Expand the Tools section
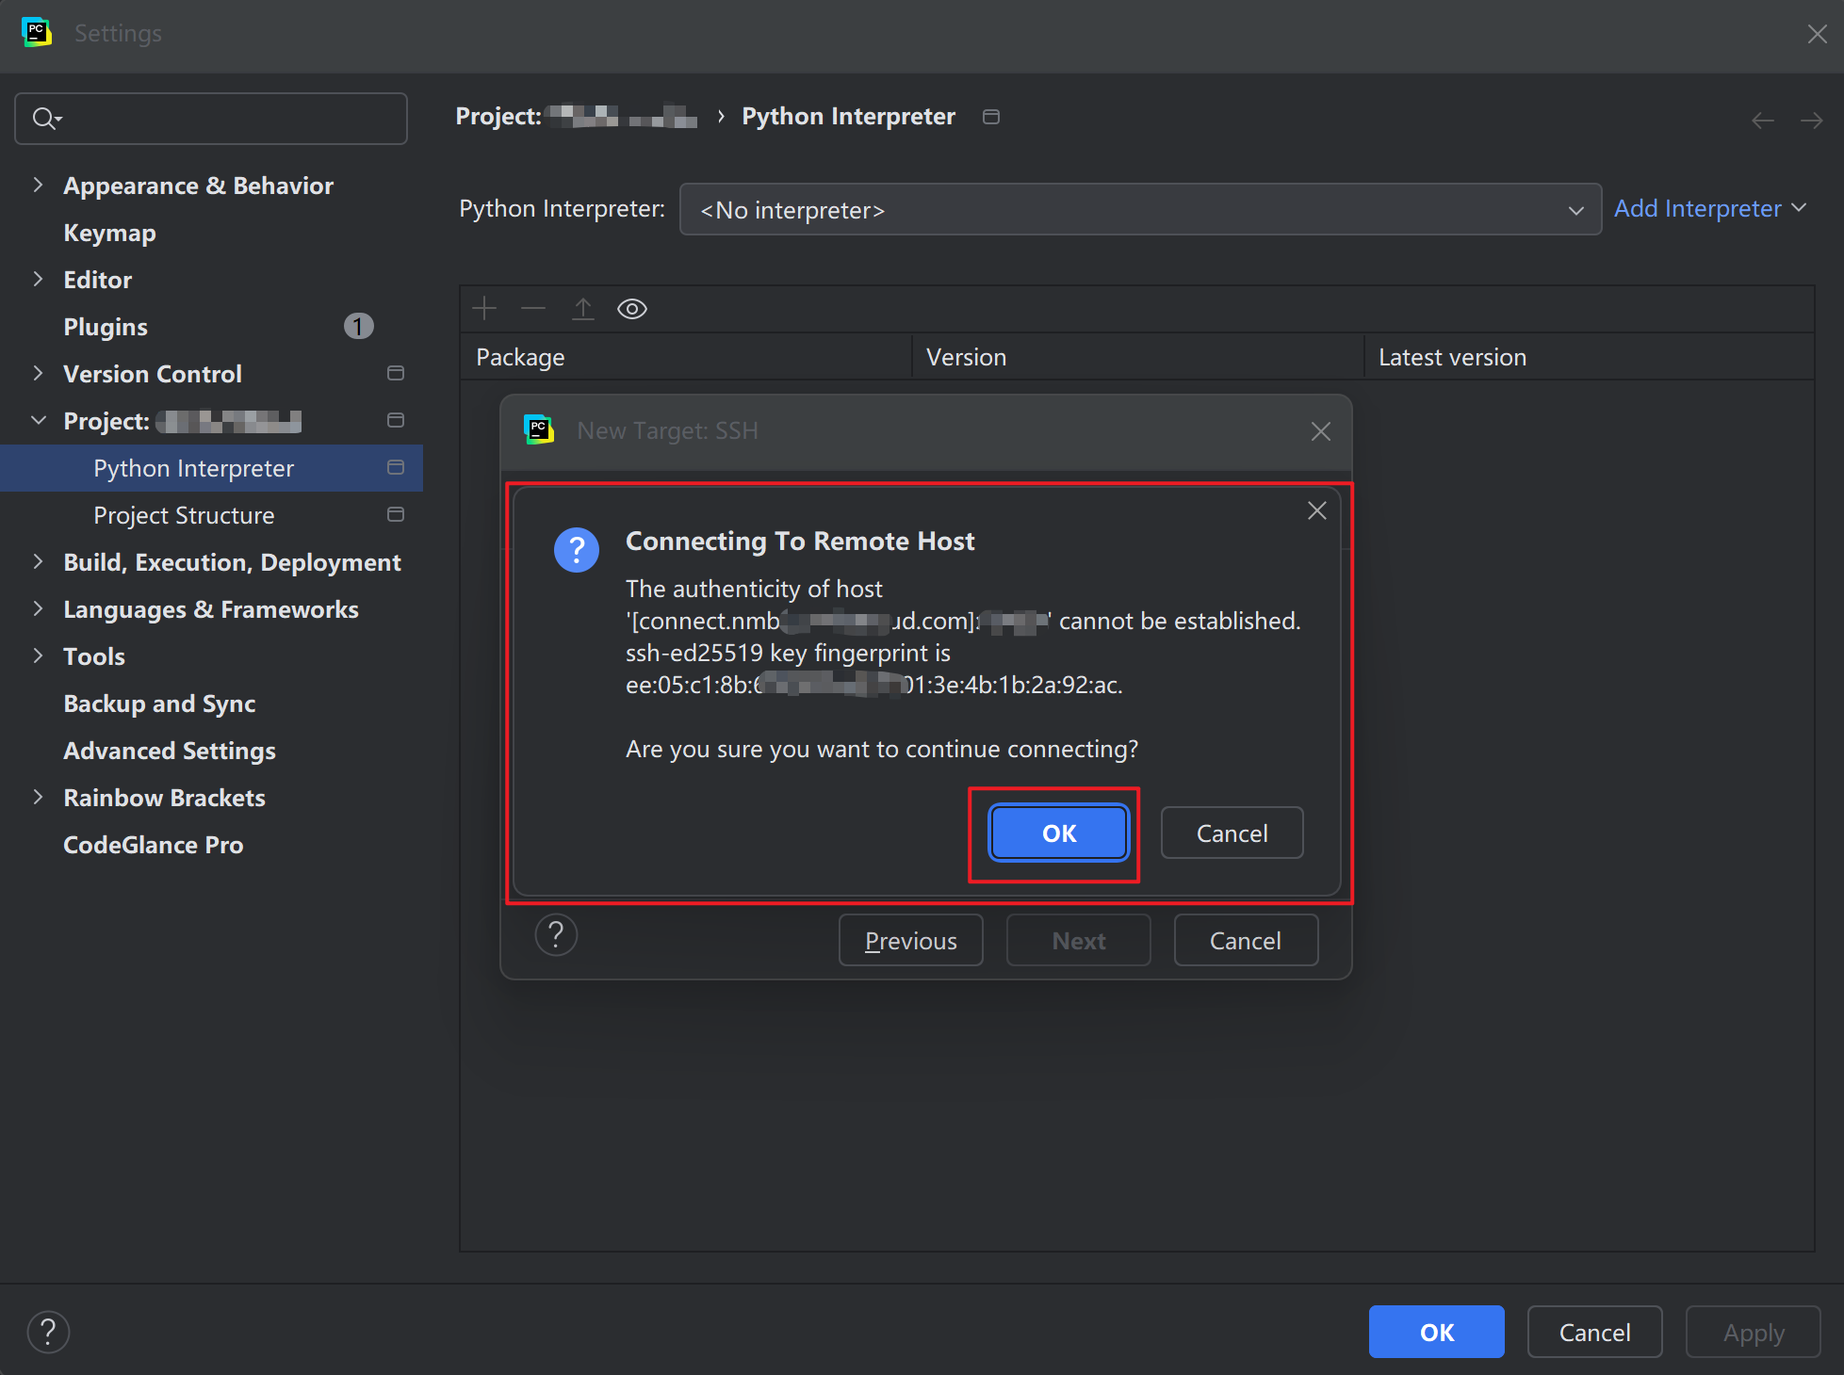Viewport: 1844px width, 1375px height. click(x=38, y=655)
